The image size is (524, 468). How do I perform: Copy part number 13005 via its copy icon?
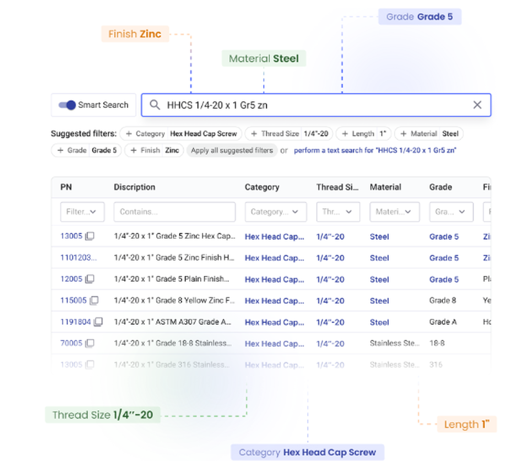click(x=90, y=236)
